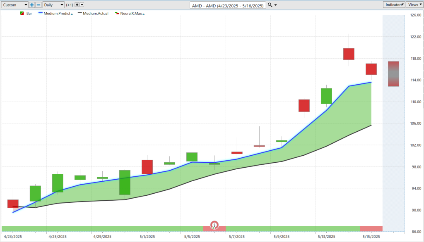Click the AMD symbol input field
Screen dimensions: 424x242
click(228, 5)
